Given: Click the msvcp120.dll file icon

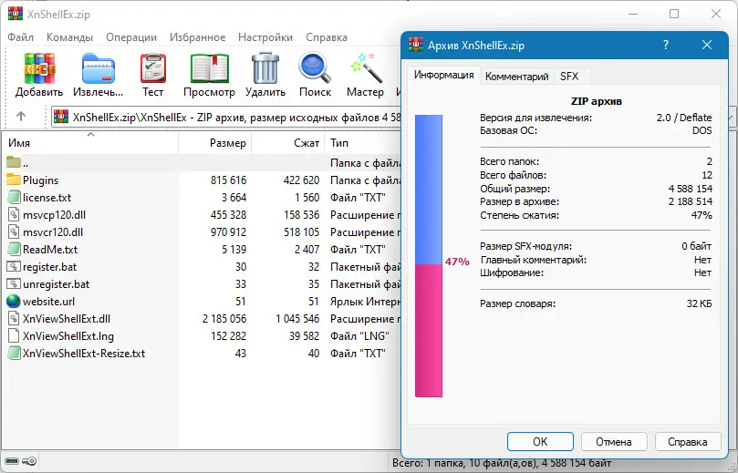Looking at the screenshot, I should point(14,214).
